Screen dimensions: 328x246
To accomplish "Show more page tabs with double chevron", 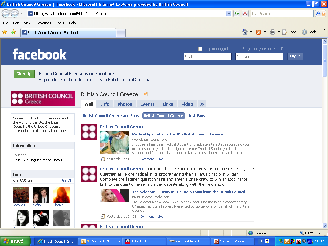I will pyautogui.click(x=202, y=104).
